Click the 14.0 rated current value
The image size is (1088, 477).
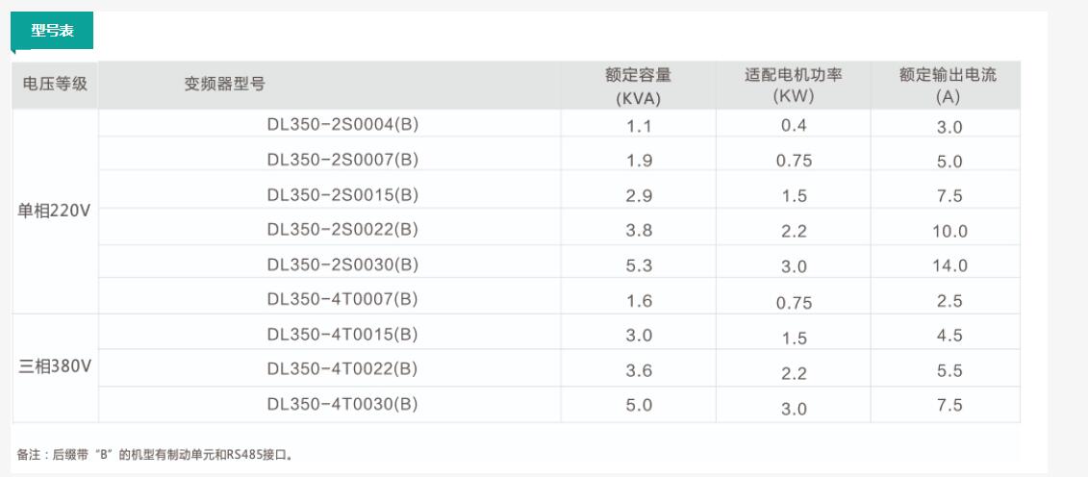click(x=949, y=266)
